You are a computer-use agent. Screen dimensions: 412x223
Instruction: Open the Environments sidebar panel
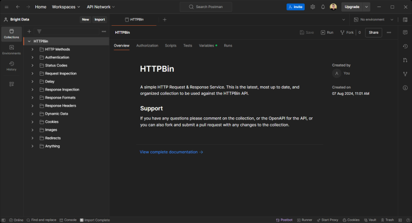click(x=11, y=49)
